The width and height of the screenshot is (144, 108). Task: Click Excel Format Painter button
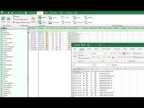tap(84, 58)
